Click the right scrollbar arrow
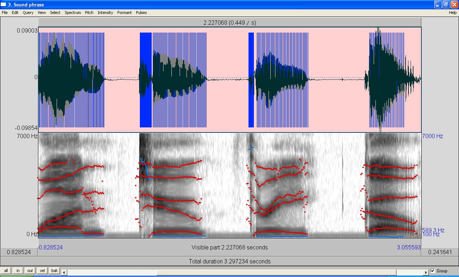The width and height of the screenshot is (459, 277). tap(426, 272)
